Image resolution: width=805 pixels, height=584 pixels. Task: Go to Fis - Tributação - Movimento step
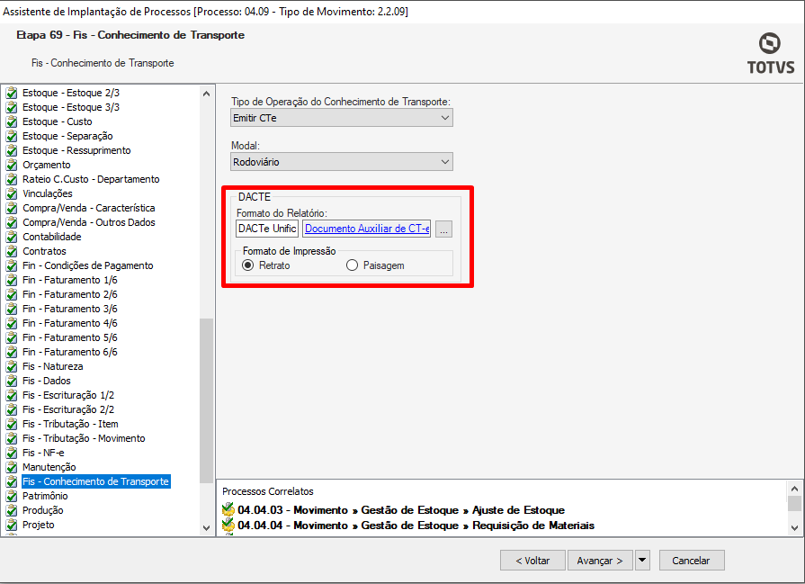click(x=84, y=438)
